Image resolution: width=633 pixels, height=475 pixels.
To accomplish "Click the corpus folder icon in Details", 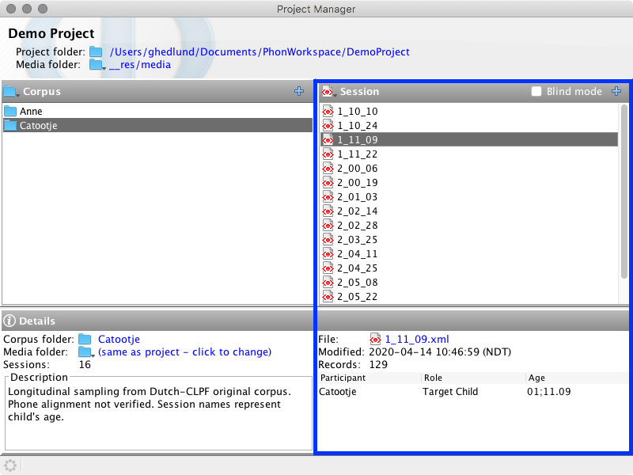I will click(85, 340).
